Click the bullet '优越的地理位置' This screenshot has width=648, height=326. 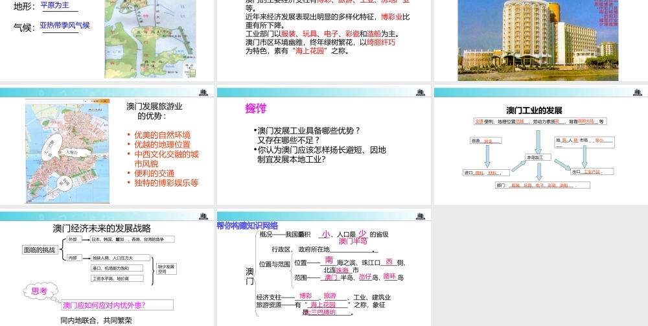click(163, 145)
